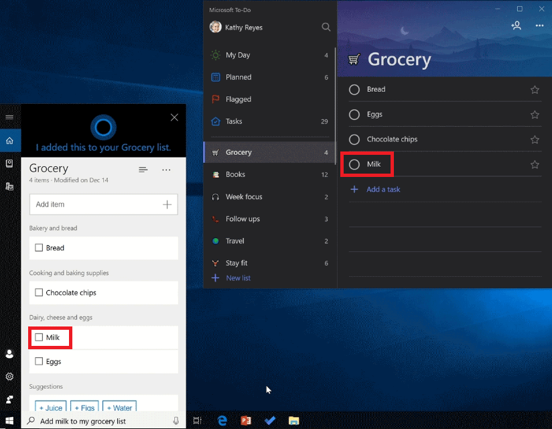The height and width of the screenshot is (429, 552).
Task: Star the Eggs task as important
Action: pos(534,114)
